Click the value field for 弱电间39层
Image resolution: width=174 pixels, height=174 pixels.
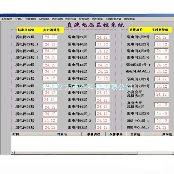coord(102,37)
